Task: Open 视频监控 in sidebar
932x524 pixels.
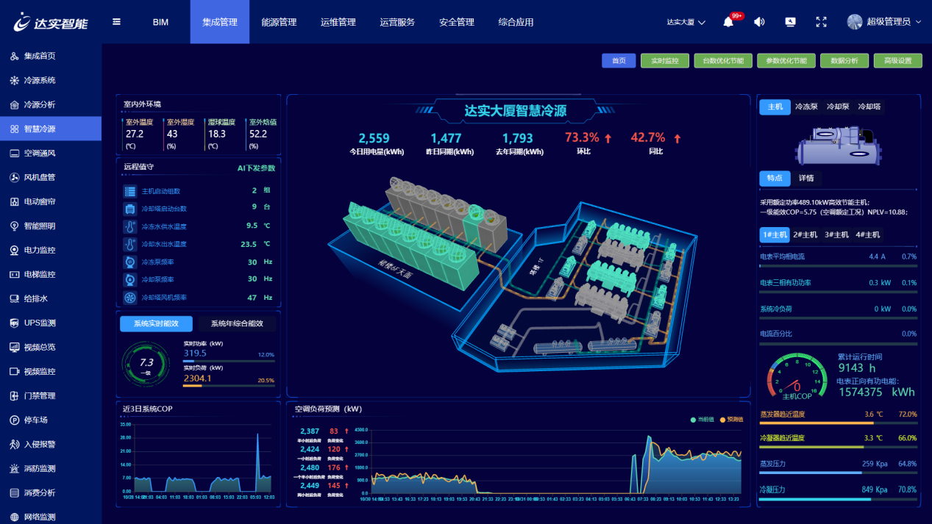Action: click(51, 371)
